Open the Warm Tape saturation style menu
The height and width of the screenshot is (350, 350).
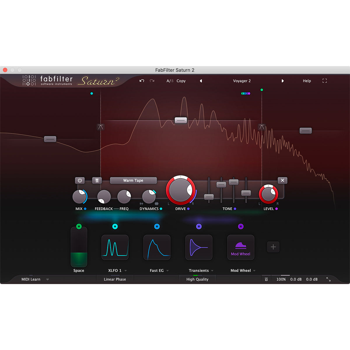(133, 181)
